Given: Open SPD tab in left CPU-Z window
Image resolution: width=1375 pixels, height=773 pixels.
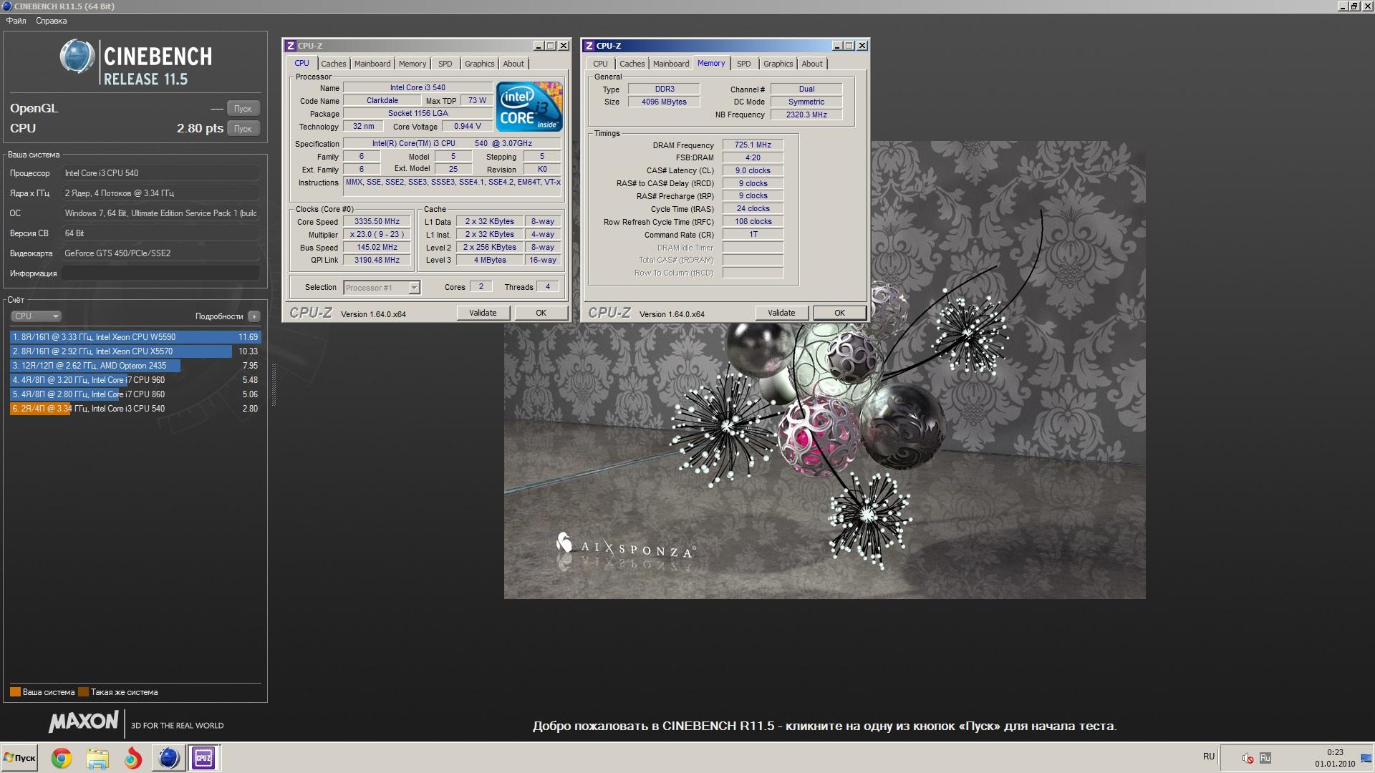Looking at the screenshot, I should [x=445, y=64].
